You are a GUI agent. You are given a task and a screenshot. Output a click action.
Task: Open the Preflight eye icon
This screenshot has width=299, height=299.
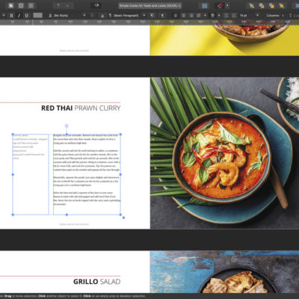[96, 5]
